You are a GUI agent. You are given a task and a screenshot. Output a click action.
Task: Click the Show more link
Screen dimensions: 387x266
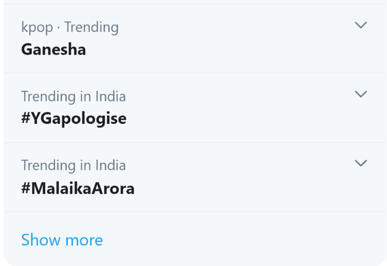[62, 240]
